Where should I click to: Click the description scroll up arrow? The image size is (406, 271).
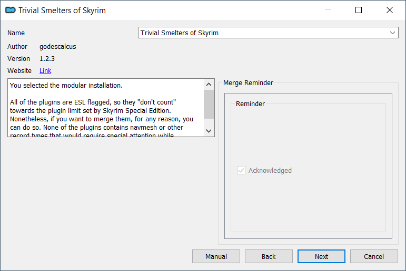pos(209,85)
